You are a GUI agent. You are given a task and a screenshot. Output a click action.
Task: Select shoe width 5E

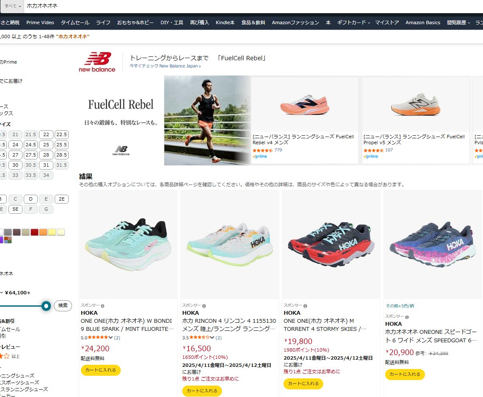15,209
